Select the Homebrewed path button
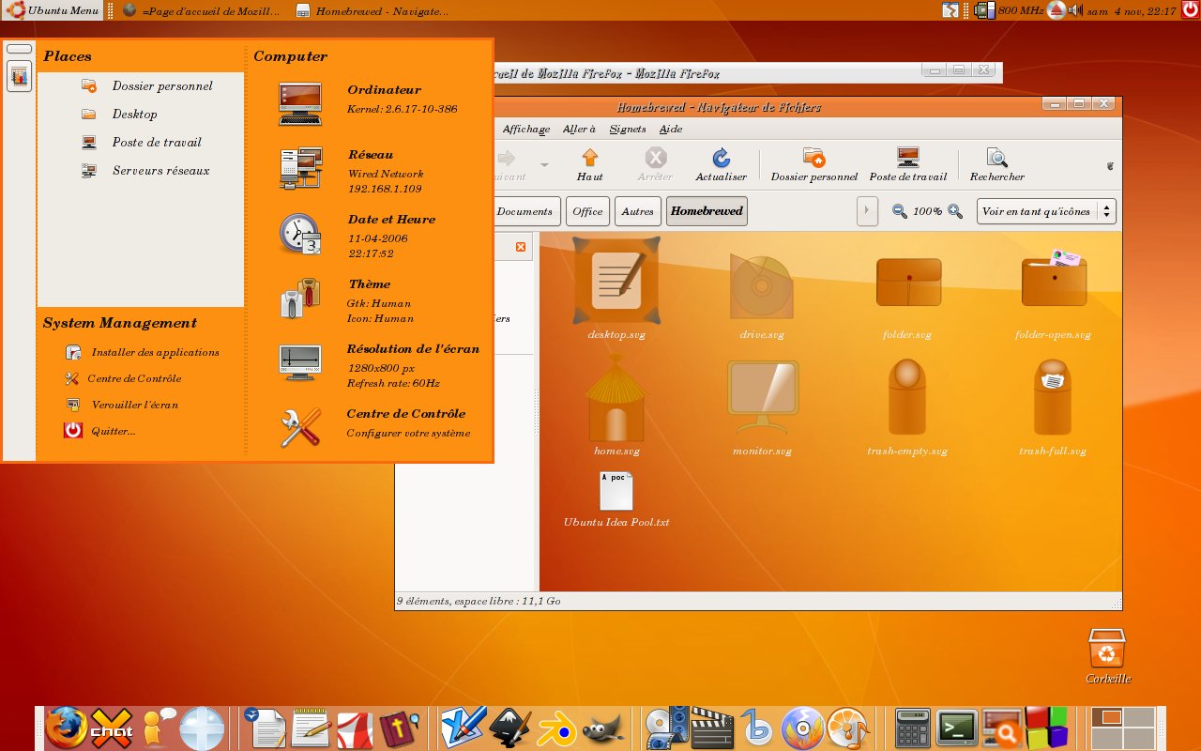 point(707,211)
